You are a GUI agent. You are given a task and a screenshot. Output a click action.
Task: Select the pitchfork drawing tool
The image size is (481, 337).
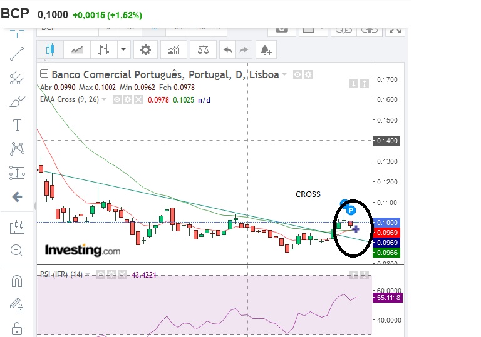[17, 78]
